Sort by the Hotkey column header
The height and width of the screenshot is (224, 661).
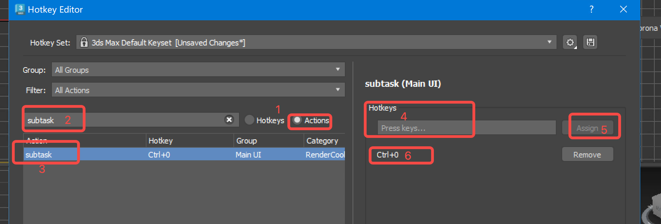tap(189, 141)
